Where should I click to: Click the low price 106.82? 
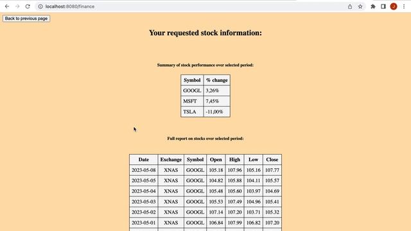coord(253,223)
